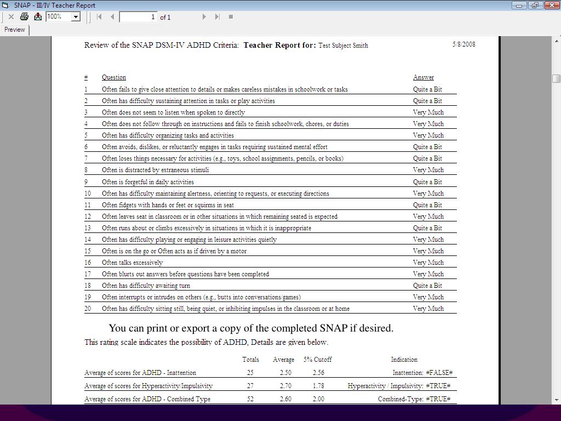561x421 pixels.
Task: Click 'Average of scores for ADHD - Inattention'
Action: [x=140, y=373]
